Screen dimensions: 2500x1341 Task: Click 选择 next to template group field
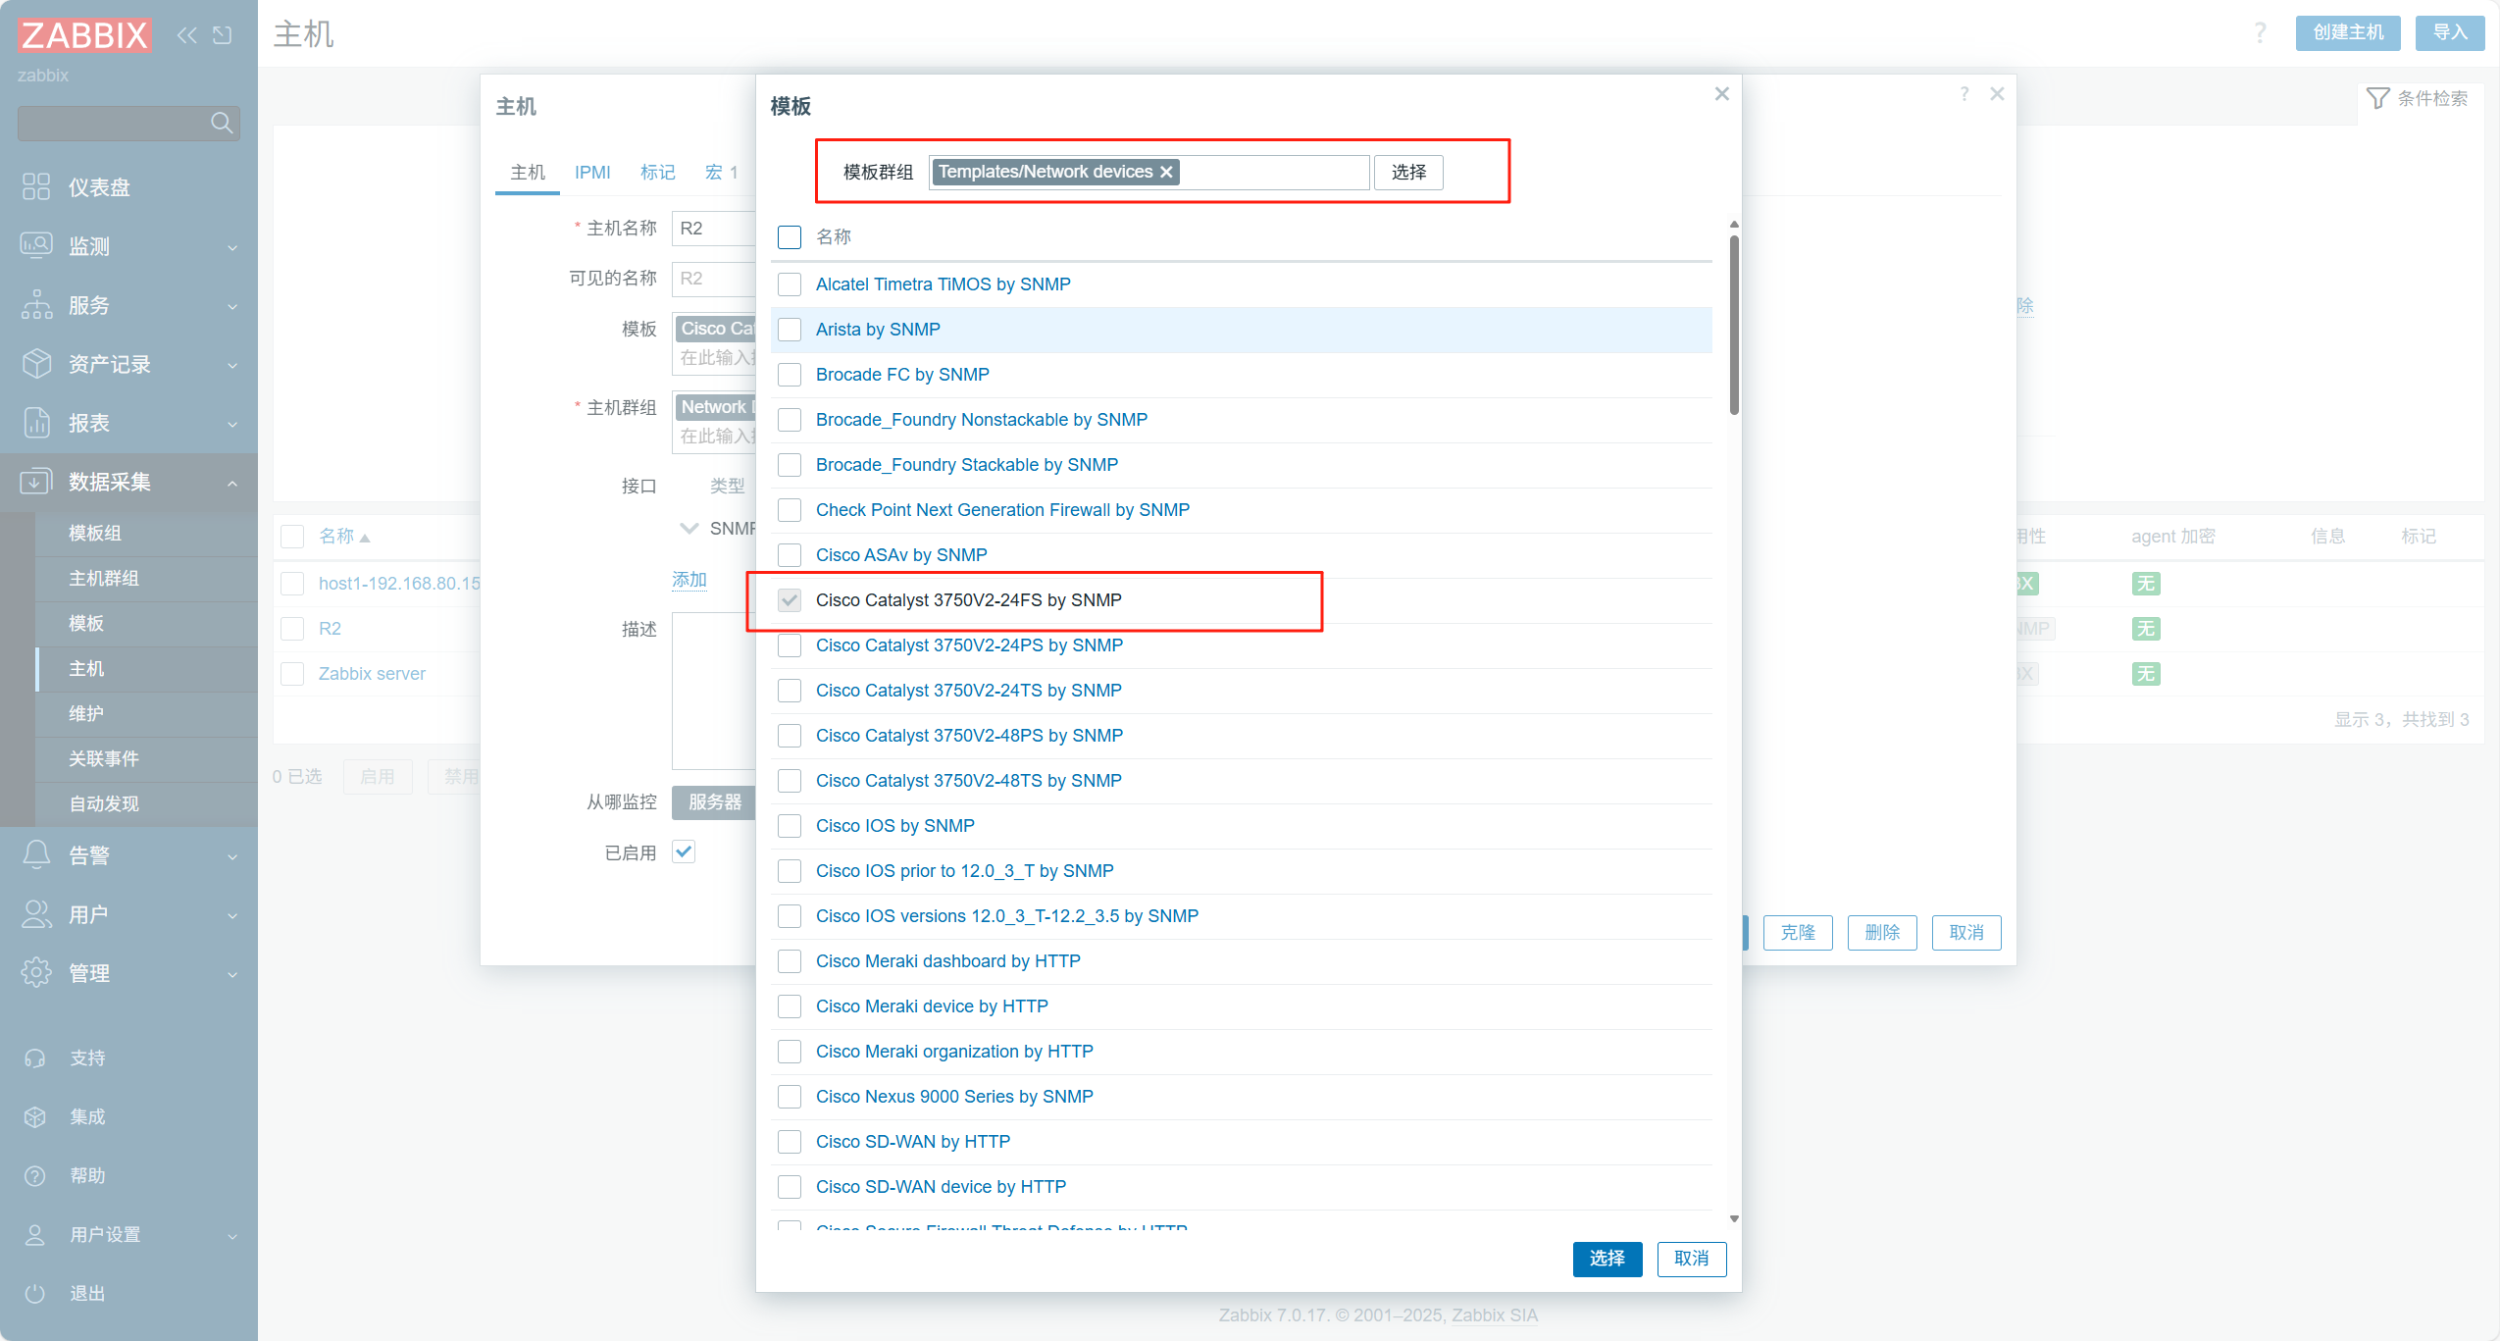click(1408, 173)
